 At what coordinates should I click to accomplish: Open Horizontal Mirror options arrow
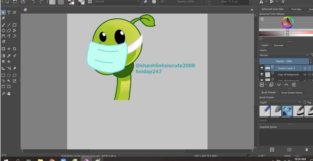[x=266, y=2]
